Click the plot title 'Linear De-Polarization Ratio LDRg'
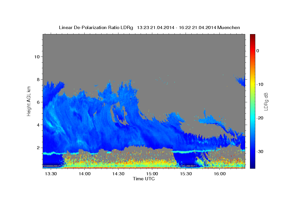This screenshot has height=202, width=303. tap(96, 28)
